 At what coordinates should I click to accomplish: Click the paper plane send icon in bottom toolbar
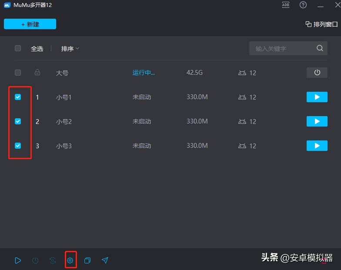[x=105, y=260]
